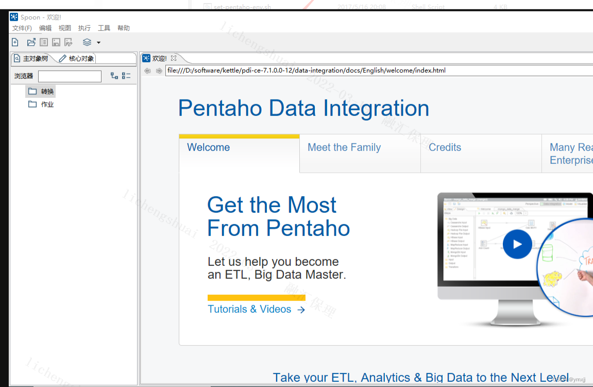Open an existing file via toolbar icon
The image size is (593, 387).
pos(30,42)
